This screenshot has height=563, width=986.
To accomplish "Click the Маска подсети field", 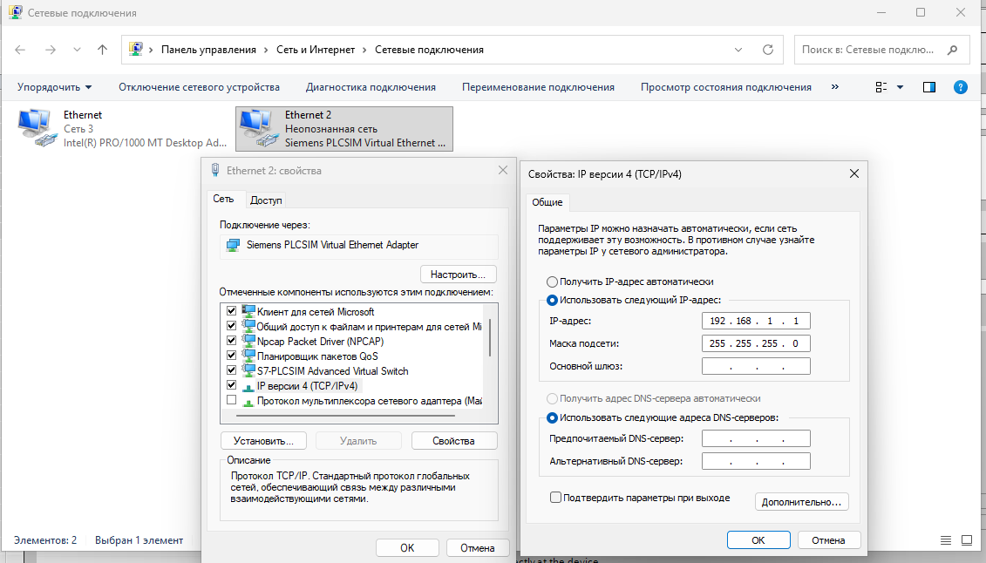I will click(x=756, y=343).
